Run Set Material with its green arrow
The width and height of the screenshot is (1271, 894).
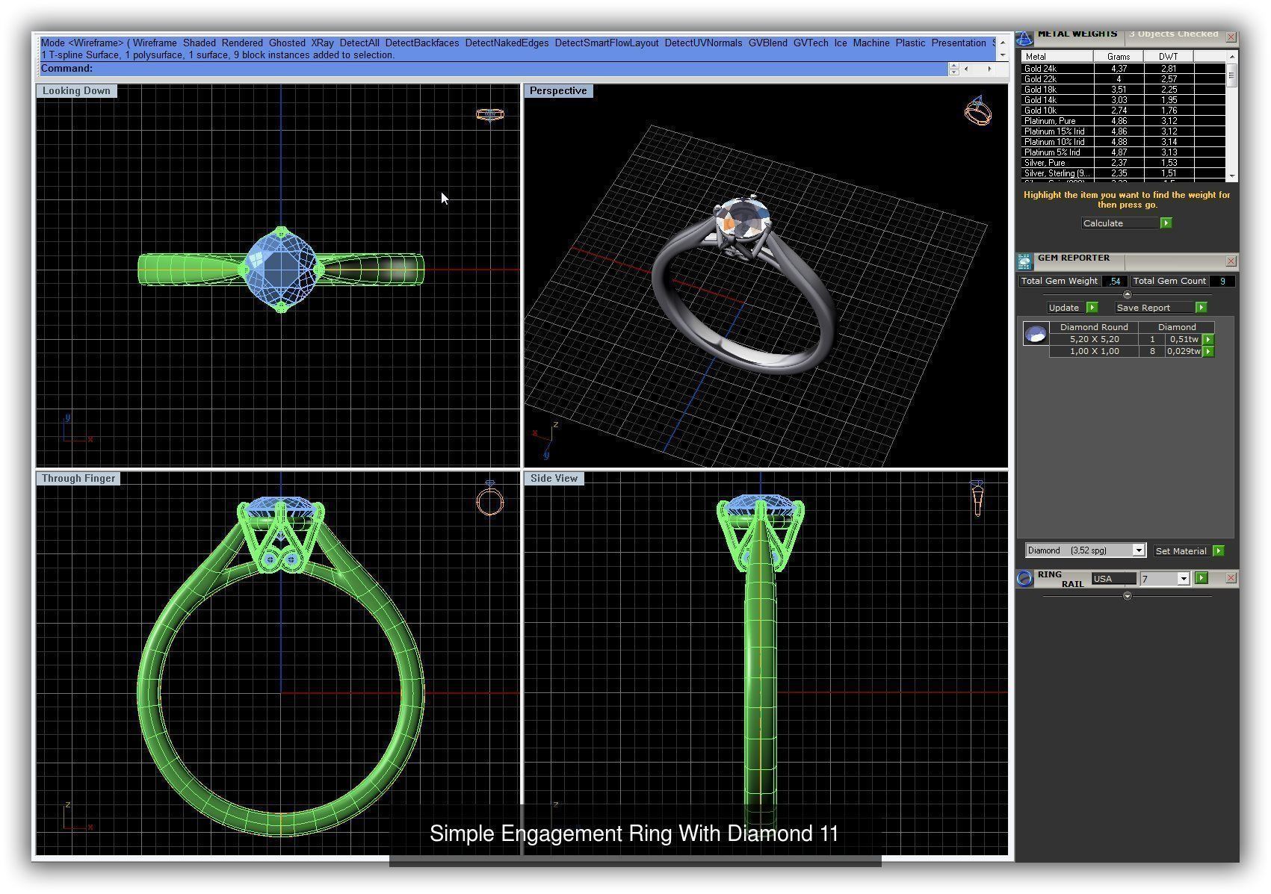[x=1218, y=551]
